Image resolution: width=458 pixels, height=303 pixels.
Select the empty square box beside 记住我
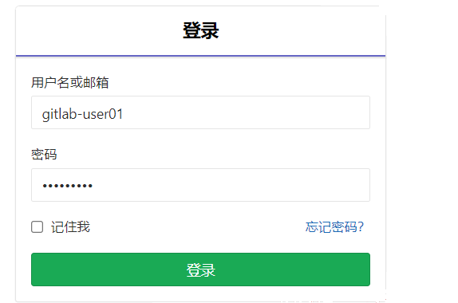pos(37,226)
